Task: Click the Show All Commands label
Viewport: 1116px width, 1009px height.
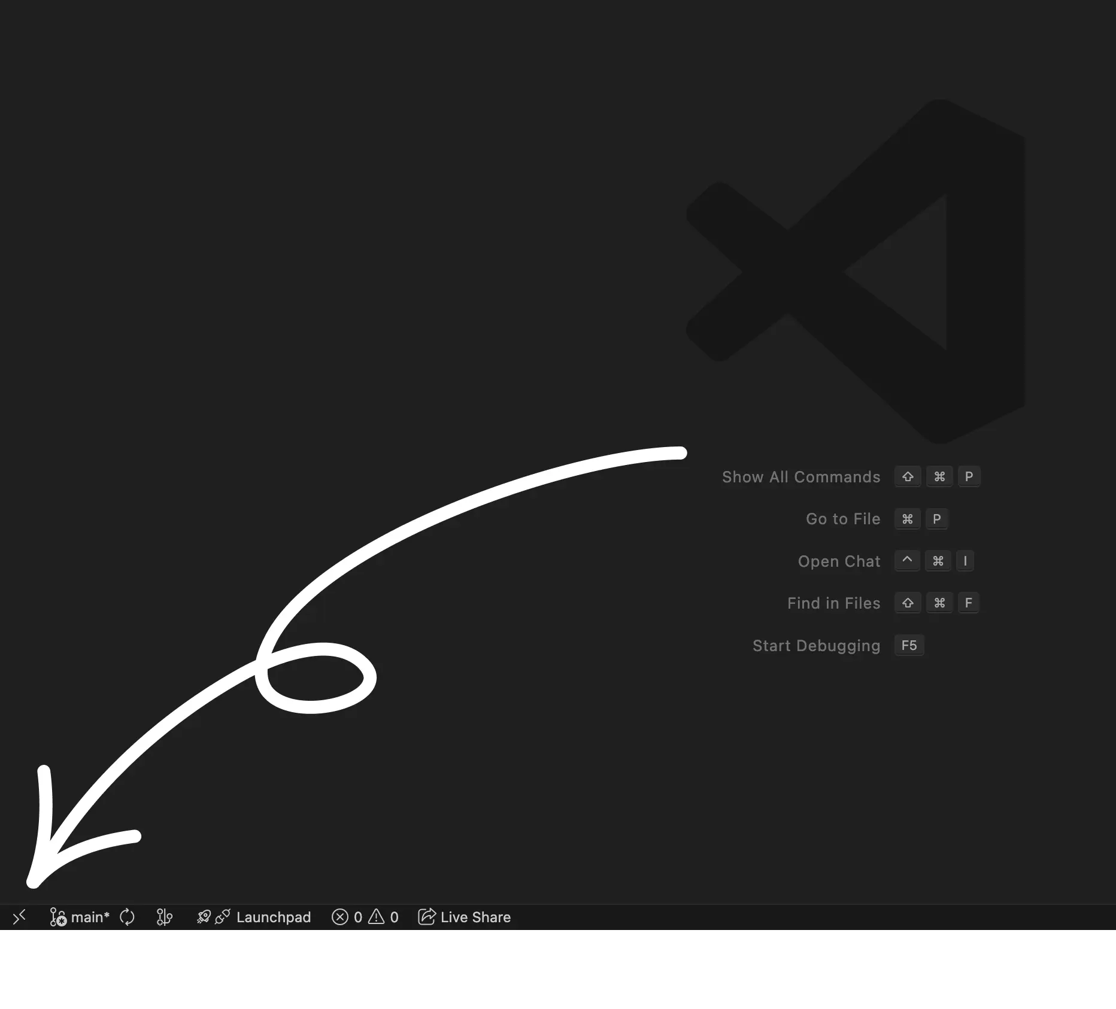Action: pos(800,477)
